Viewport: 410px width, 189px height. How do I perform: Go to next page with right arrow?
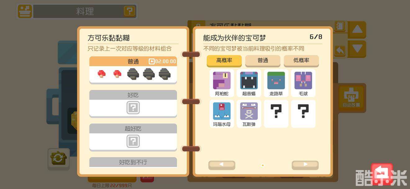click(305, 165)
